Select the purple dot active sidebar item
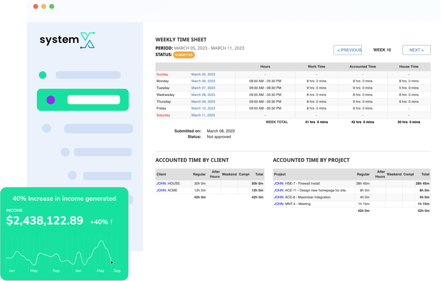This screenshot has width=441, height=281. point(51,100)
